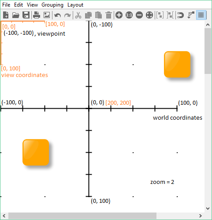
Task: Zoom out with the minus circle icon
Action: [x=139, y=15]
